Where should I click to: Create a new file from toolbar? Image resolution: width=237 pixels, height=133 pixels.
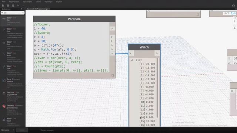click(x=3, y=6)
